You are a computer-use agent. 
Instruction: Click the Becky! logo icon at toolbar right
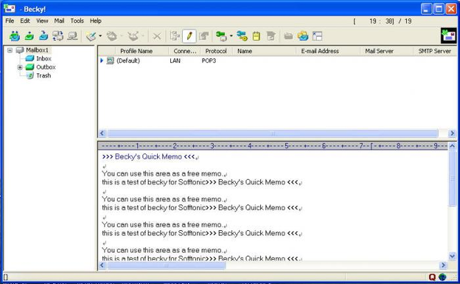tap(448, 35)
